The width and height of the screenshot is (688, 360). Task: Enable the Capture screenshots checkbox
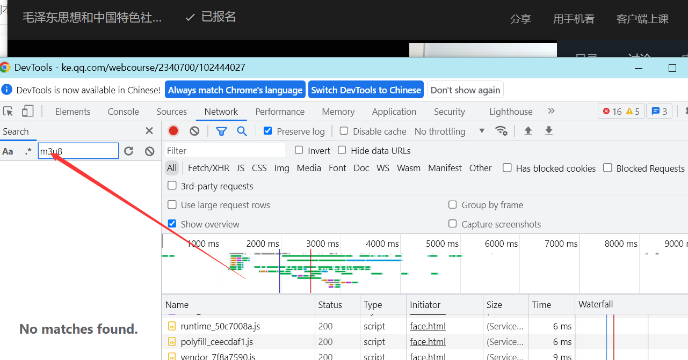click(453, 224)
